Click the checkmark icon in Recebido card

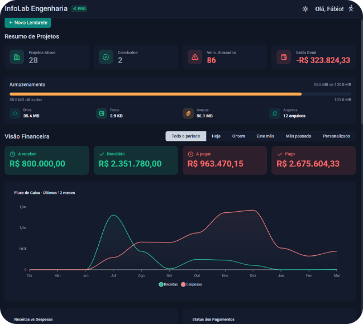tap(102, 154)
